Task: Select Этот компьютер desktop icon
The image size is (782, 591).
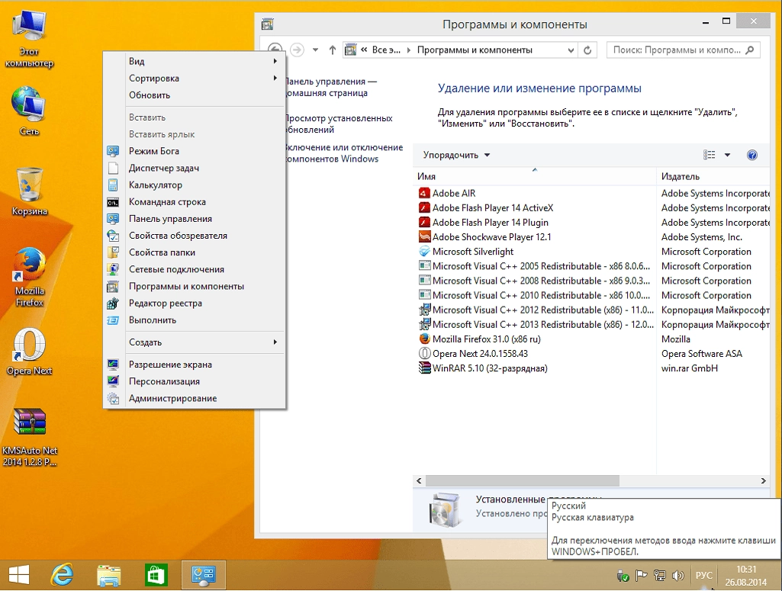Action: click(30, 40)
